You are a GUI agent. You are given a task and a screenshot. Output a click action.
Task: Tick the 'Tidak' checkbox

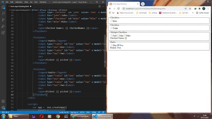tap(112, 28)
